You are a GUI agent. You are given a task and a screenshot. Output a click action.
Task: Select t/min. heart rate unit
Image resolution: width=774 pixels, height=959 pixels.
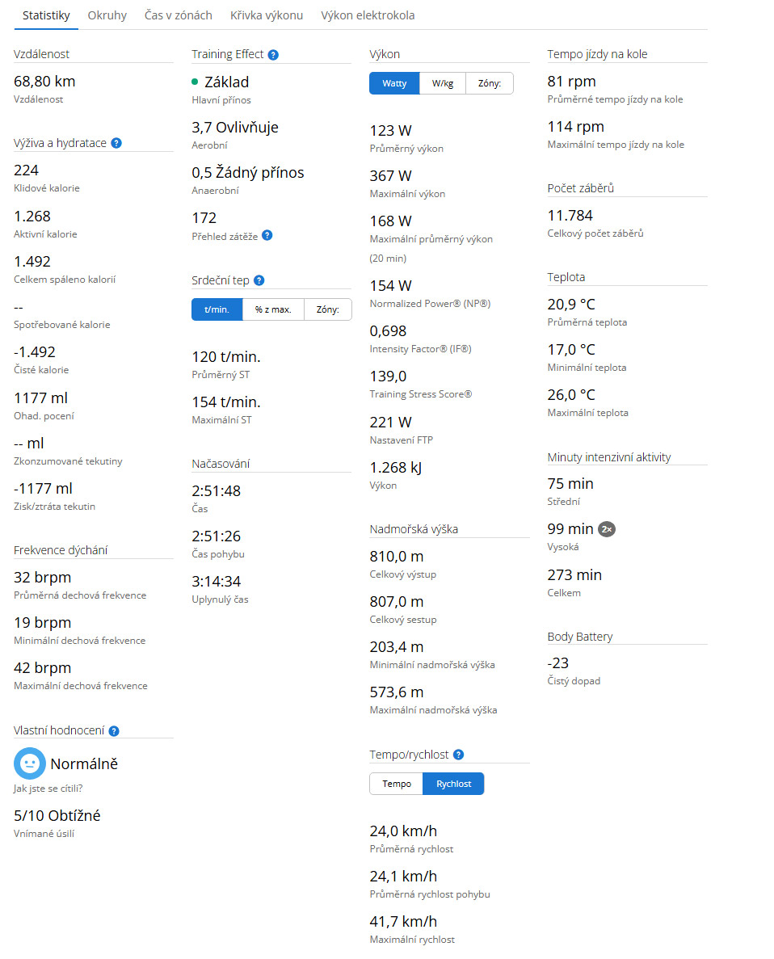pos(217,309)
